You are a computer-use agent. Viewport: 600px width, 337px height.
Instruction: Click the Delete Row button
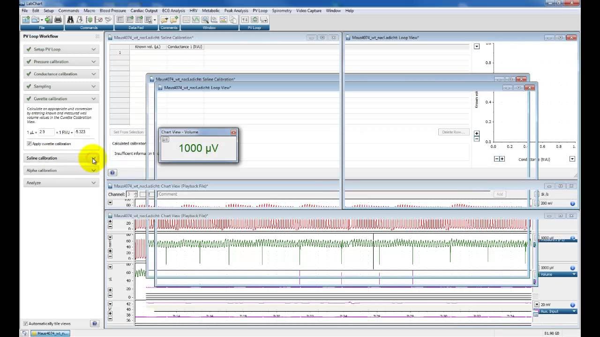tap(453, 132)
